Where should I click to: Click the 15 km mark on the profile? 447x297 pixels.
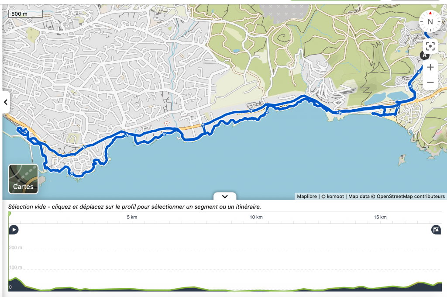tap(380, 217)
